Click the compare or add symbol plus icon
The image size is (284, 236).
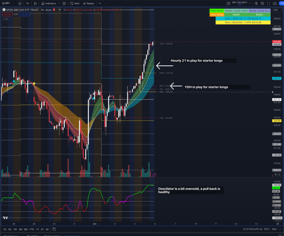[x=20, y=4]
